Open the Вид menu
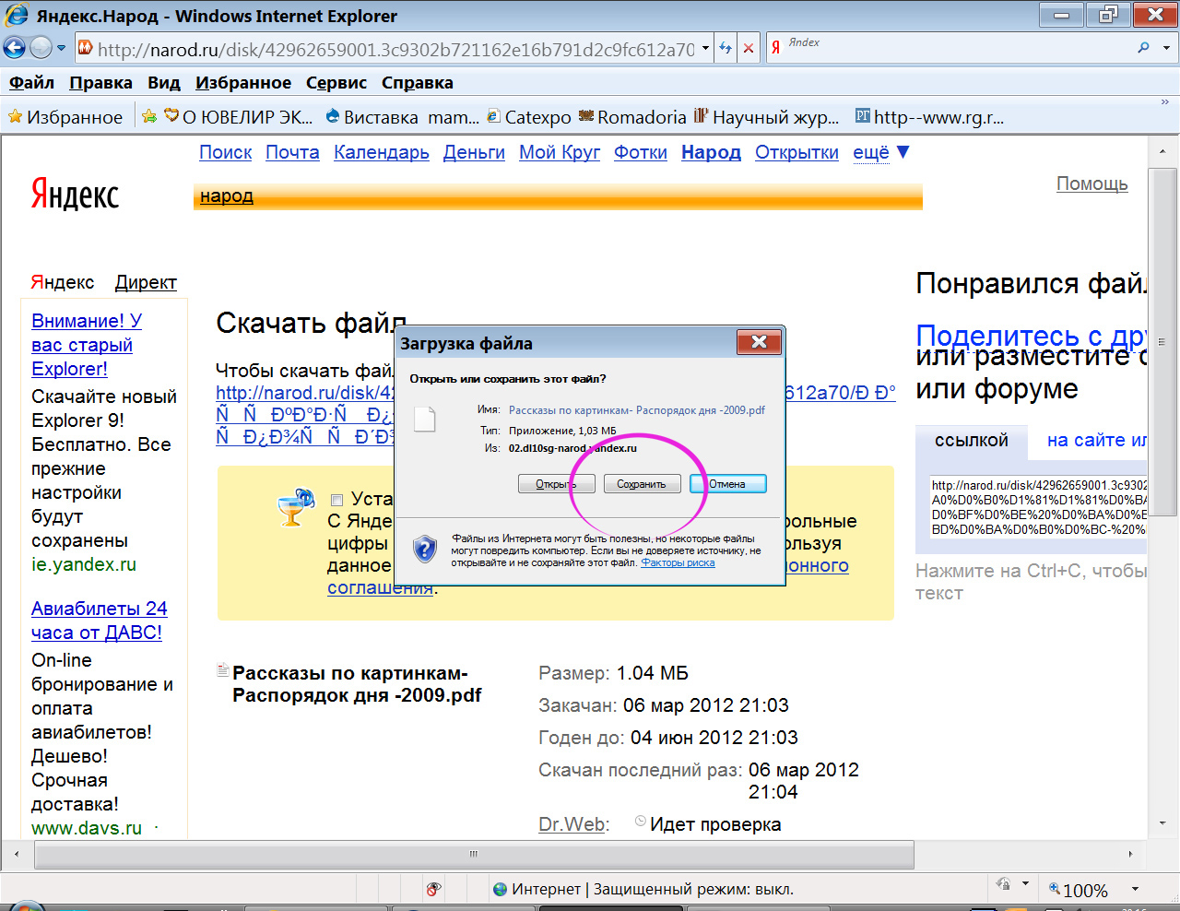 (x=164, y=83)
